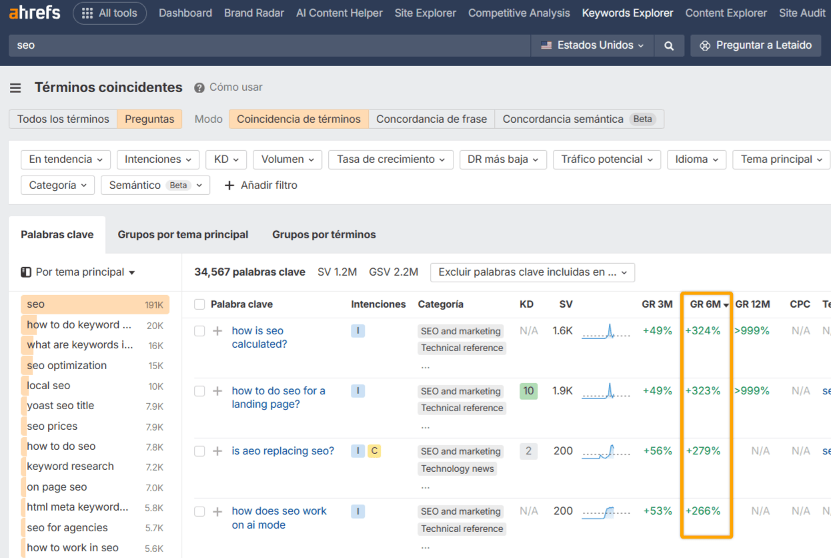The height and width of the screenshot is (558, 831).
Task: Open the Tráfico potencial dropdown
Action: coord(607,160)
